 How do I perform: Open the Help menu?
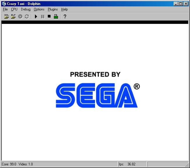(64, 9)
